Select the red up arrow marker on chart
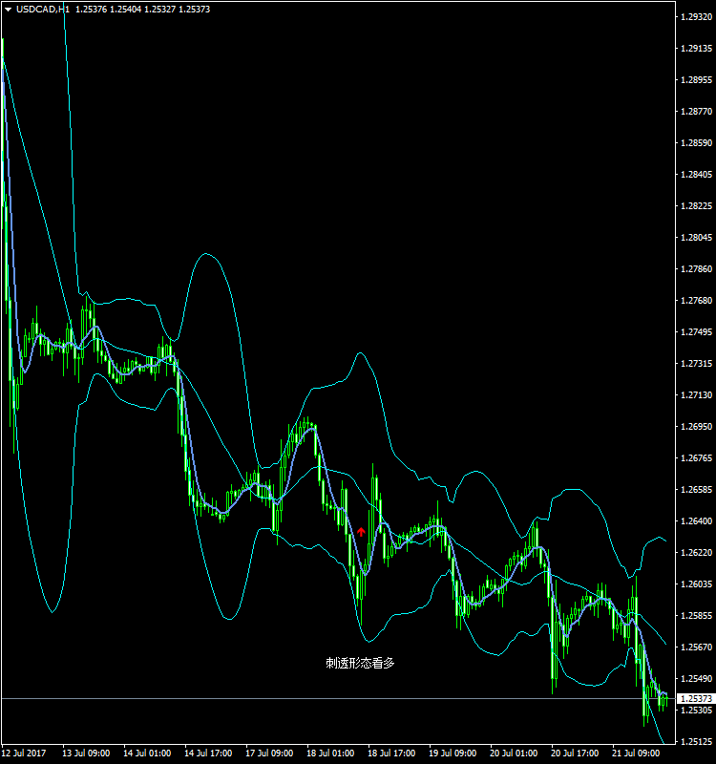716x764 pixels. click(x=361, y=532)
